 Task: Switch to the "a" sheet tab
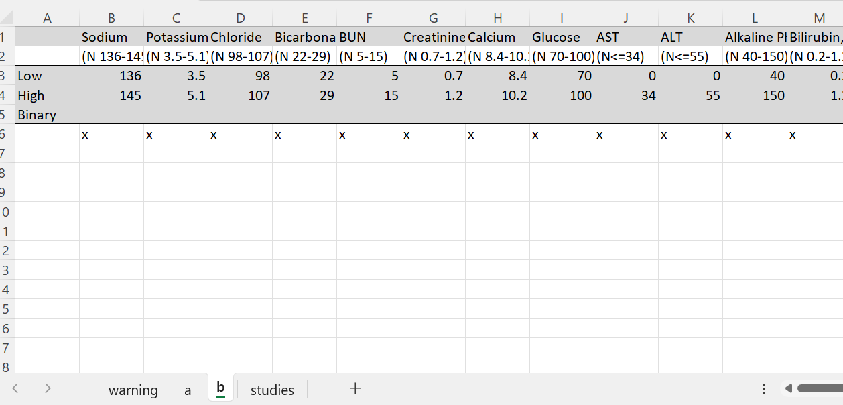pyautogui.click(x=188, y=390)
